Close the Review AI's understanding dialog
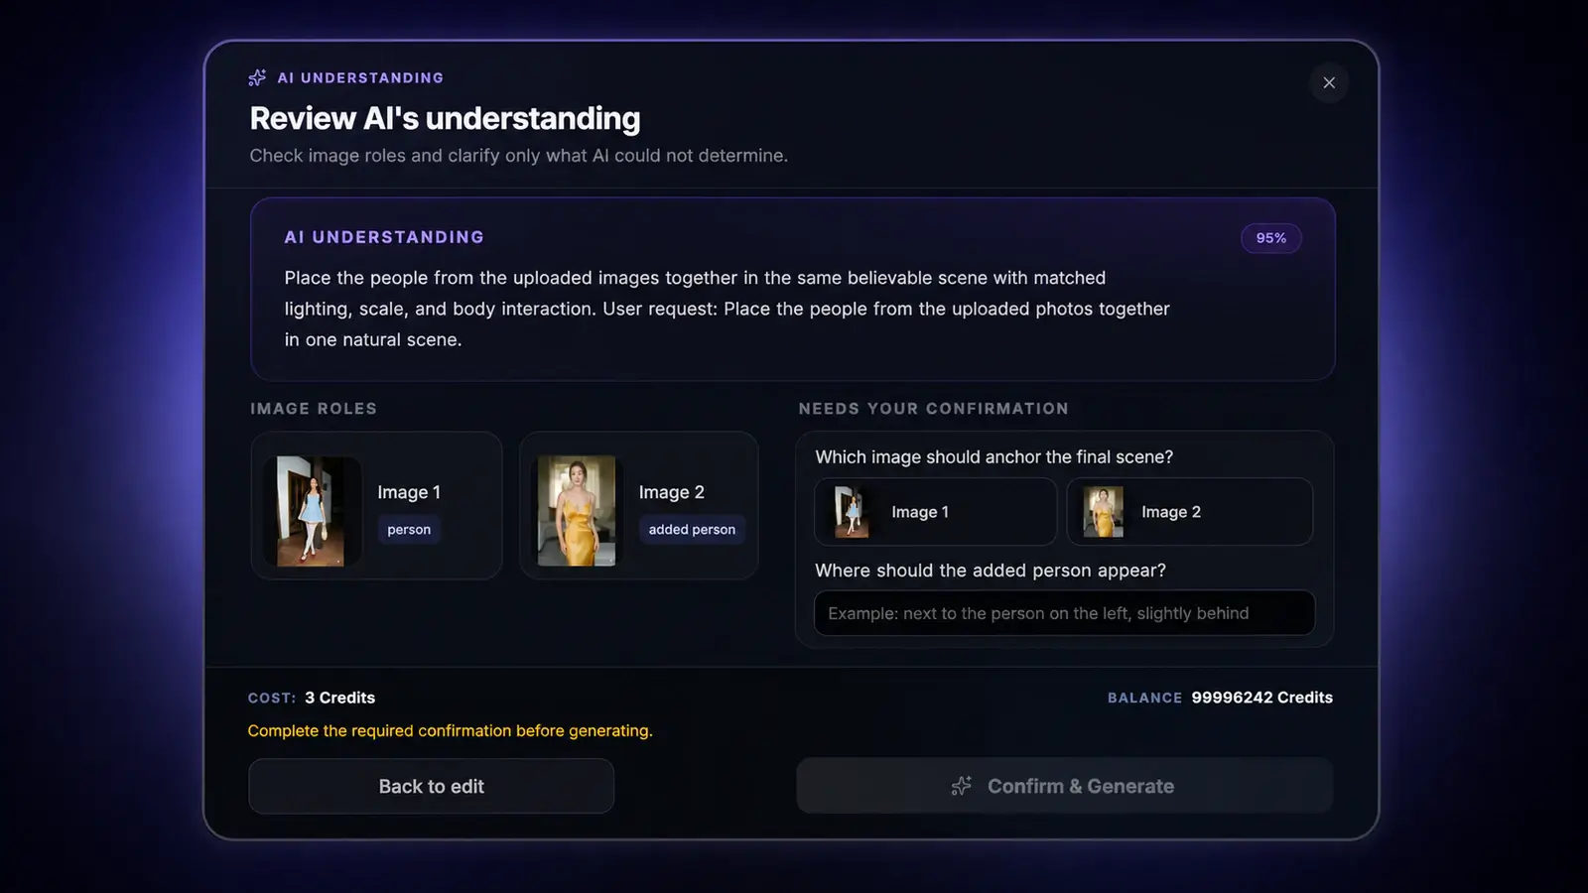1588x893 pixels. [x=1329, y=82]
